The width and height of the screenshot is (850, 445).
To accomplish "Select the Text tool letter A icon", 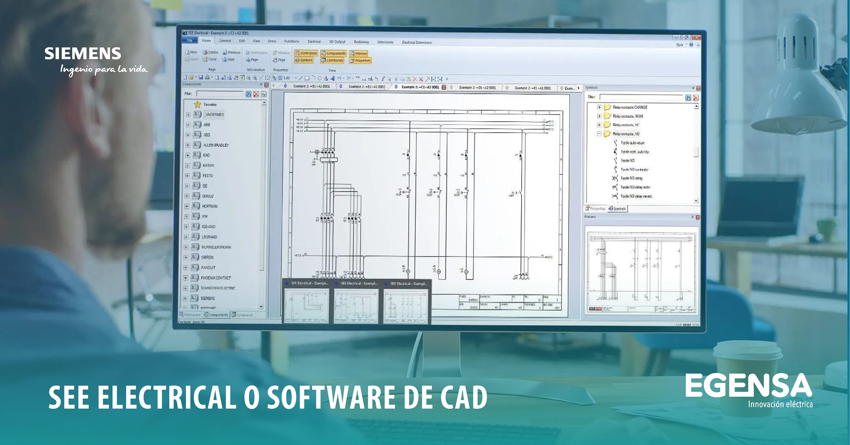I will pos(326,78).
